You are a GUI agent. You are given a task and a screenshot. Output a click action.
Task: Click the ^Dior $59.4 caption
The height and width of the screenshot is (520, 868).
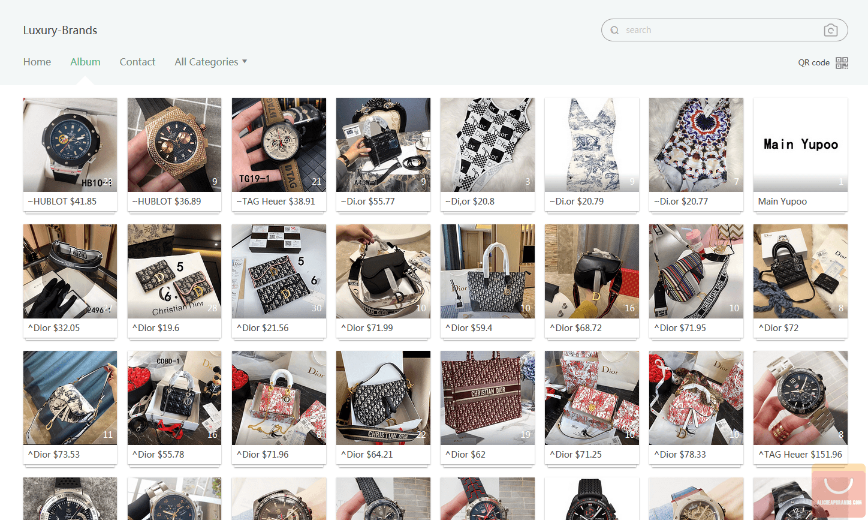click(469, 328)
